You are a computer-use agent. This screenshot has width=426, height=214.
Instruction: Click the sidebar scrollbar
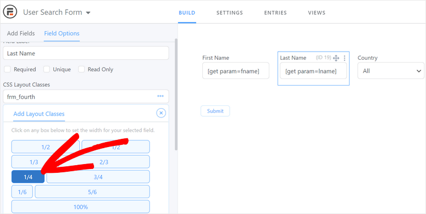tap(176, 95)
